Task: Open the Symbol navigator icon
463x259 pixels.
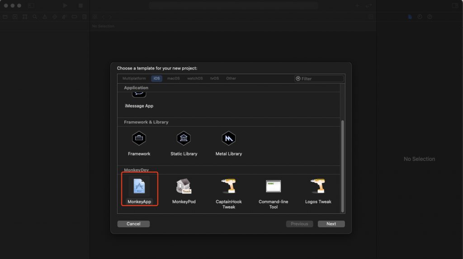Action: [25, 17]
